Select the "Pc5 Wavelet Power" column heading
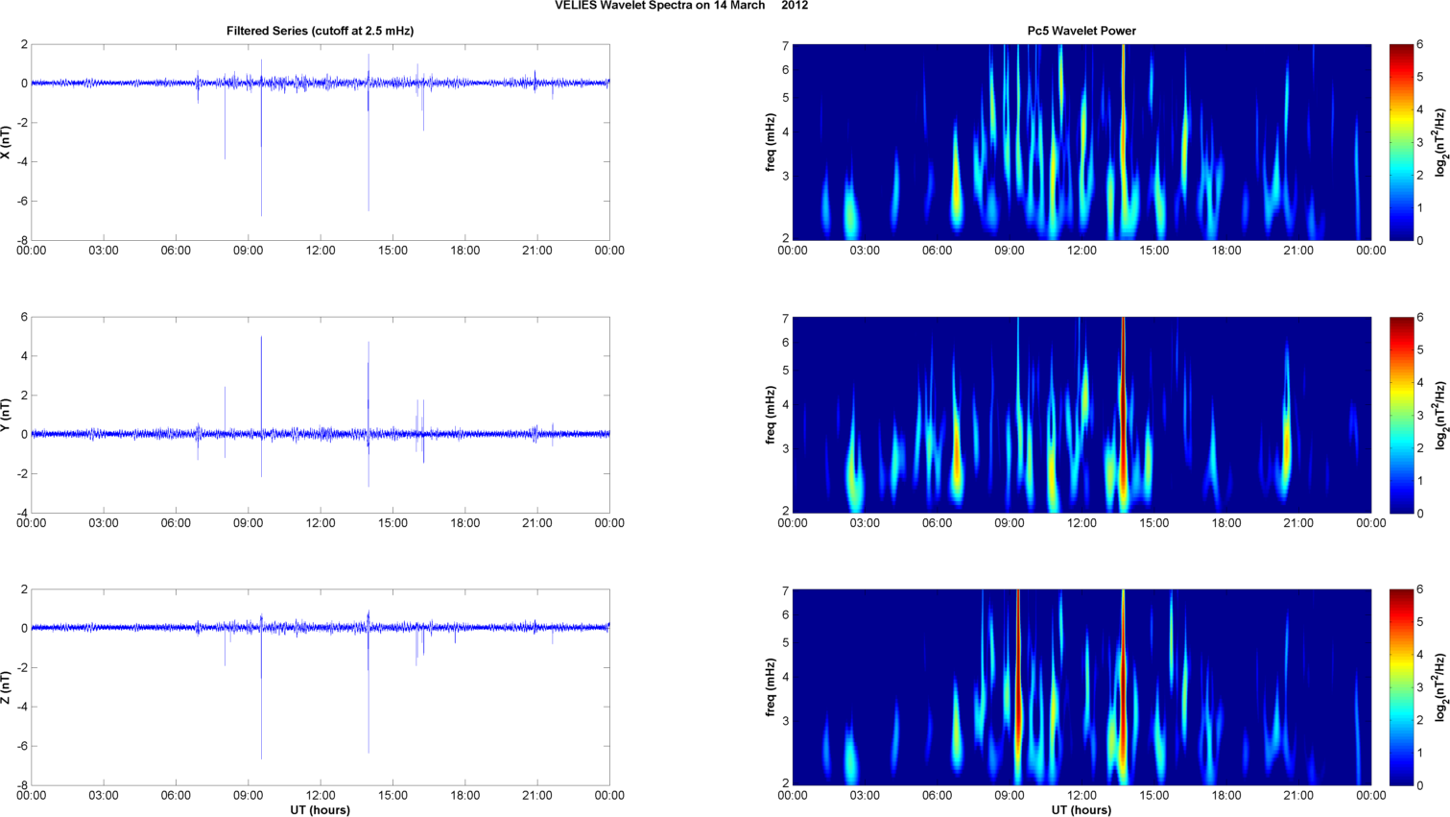Image resolution: width=1450 pixels, height=817 pixels. (x=1082, y=31)
